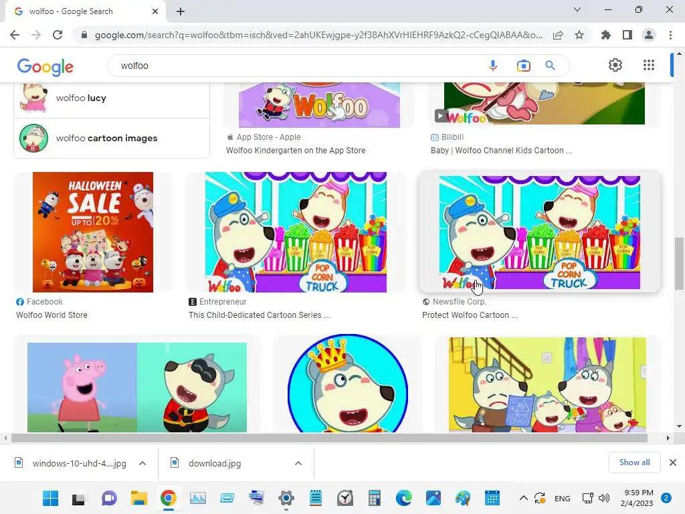The width and height of the screenshot is (685, 514).
Task: Expand options for the windows-10-uhd-4....jpg download
Action: click(x=142, y=463)
